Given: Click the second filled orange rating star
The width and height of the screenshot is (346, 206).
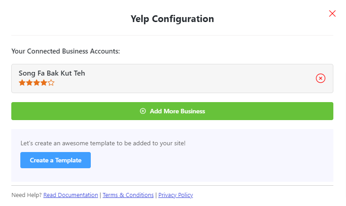Looking at the screenshot, I should (29, 83).
